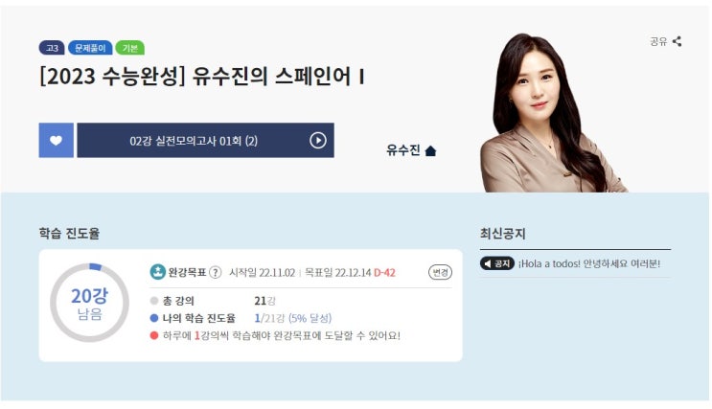Click the 최신공지 section heading

click(503, 234)
